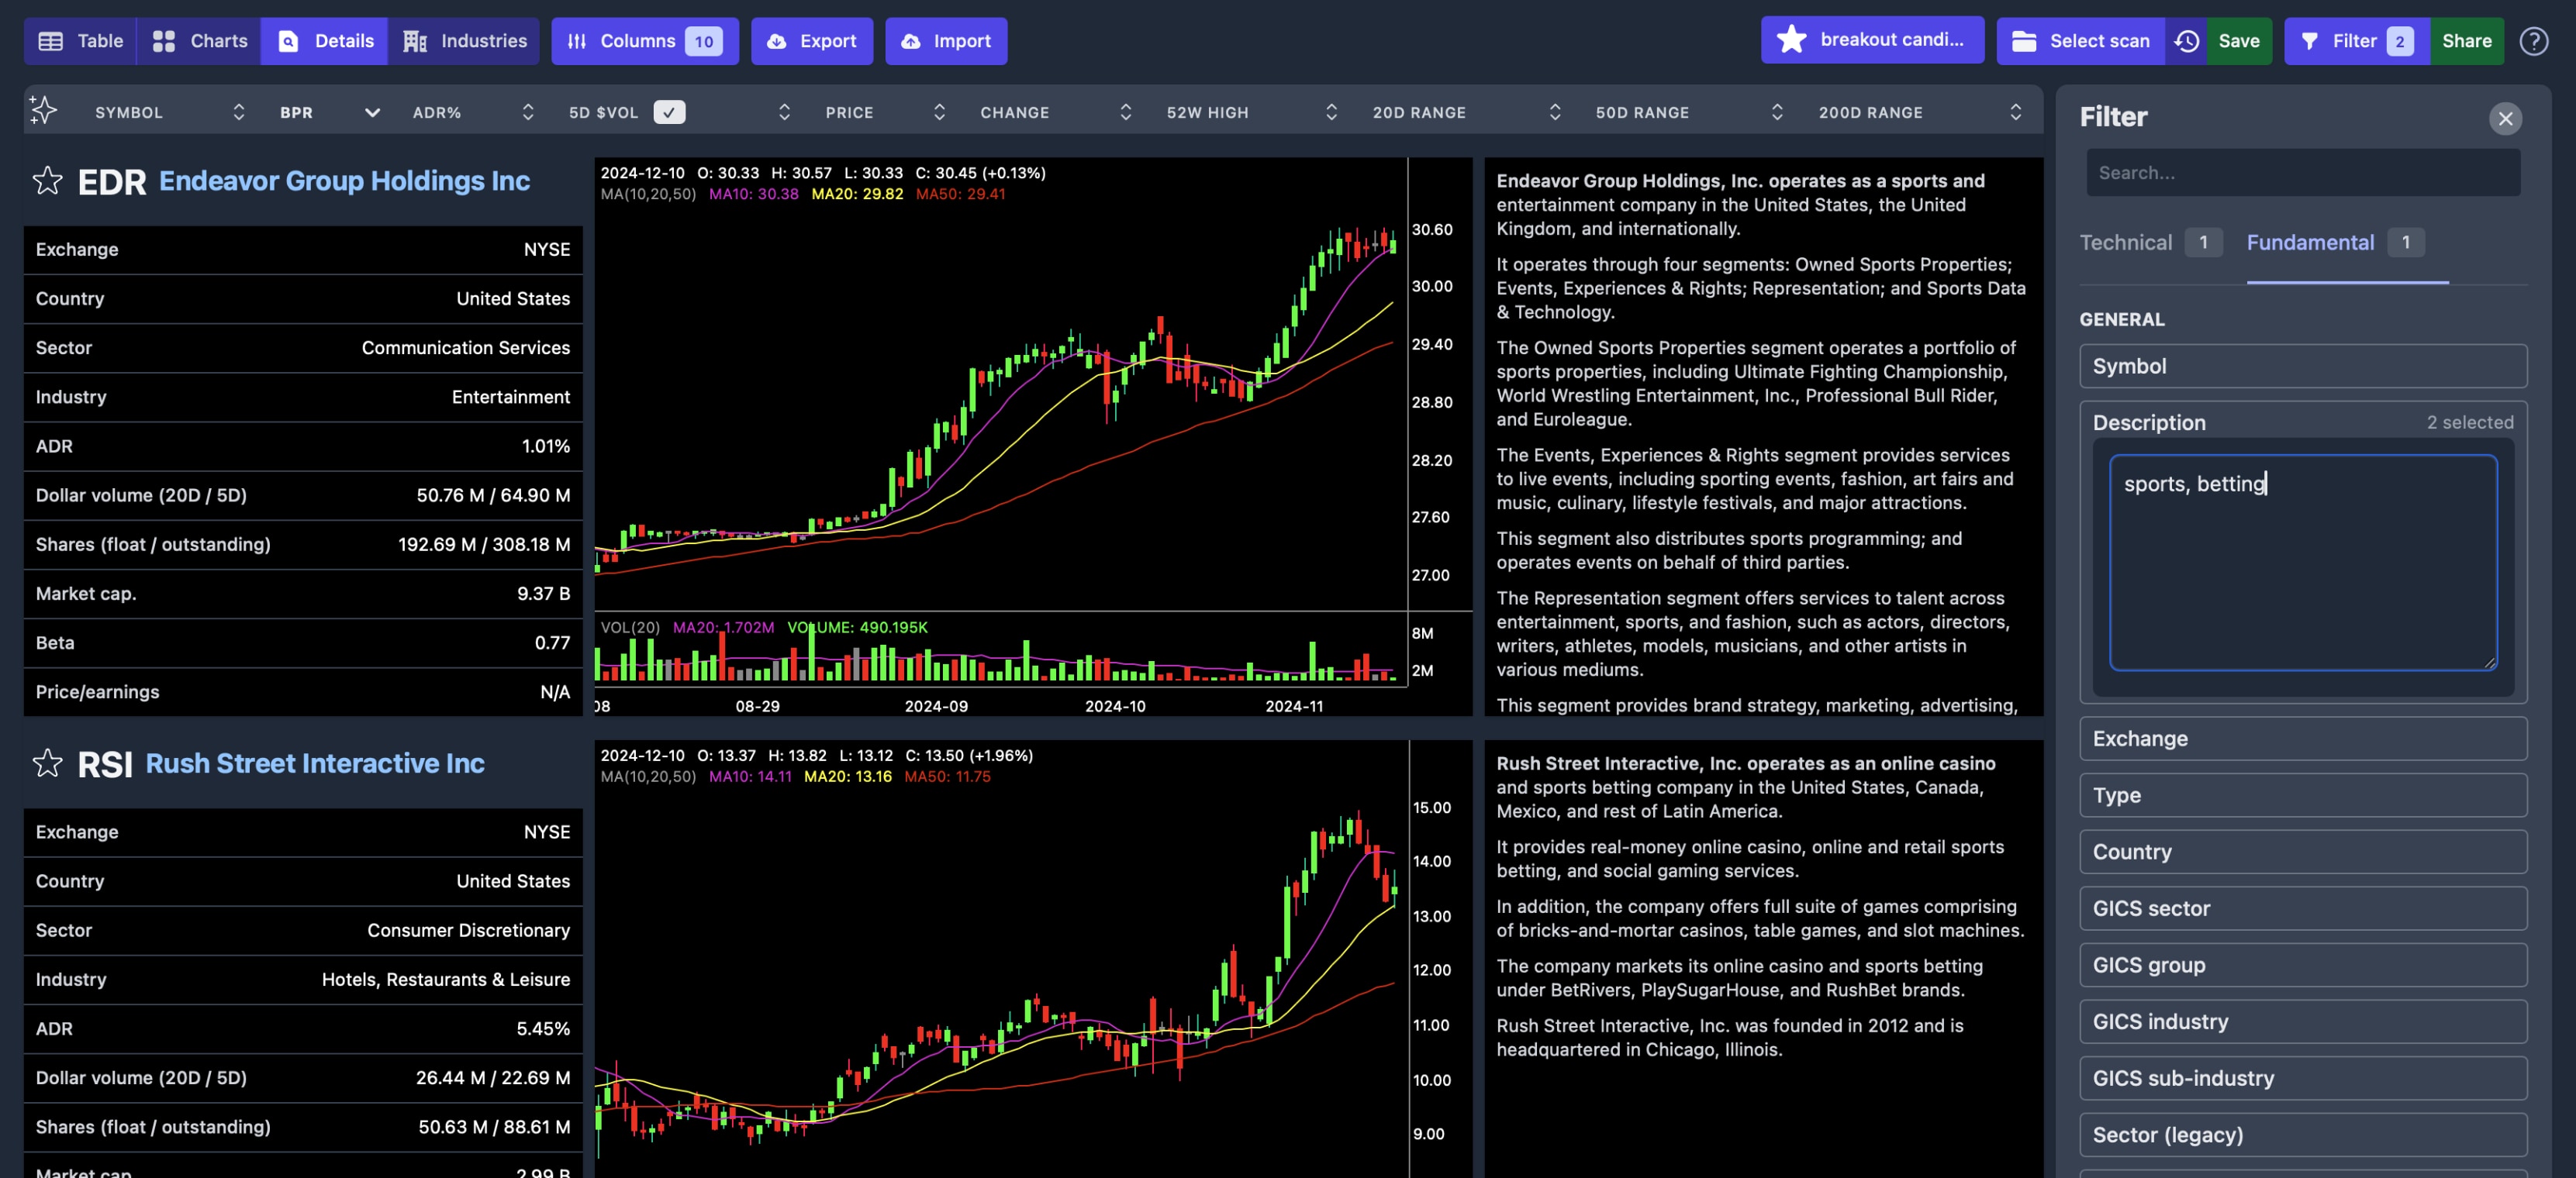
Task: Click the EDR volume chart area
Action: (1000, 650)
